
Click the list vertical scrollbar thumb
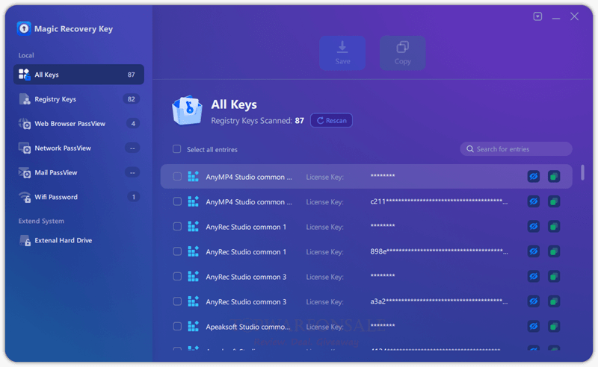point(582,172)
